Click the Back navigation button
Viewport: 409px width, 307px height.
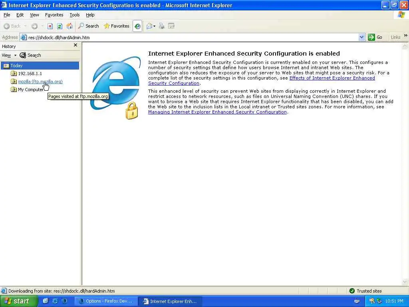12,26
